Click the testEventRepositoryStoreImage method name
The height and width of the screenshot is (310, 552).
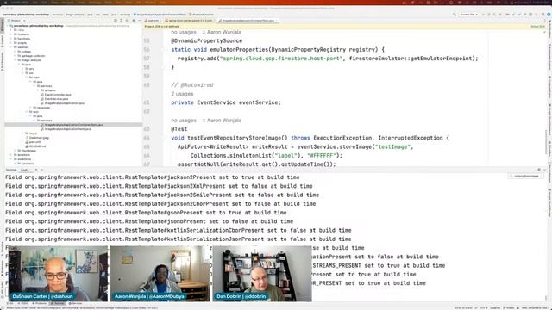coord(237,138)
